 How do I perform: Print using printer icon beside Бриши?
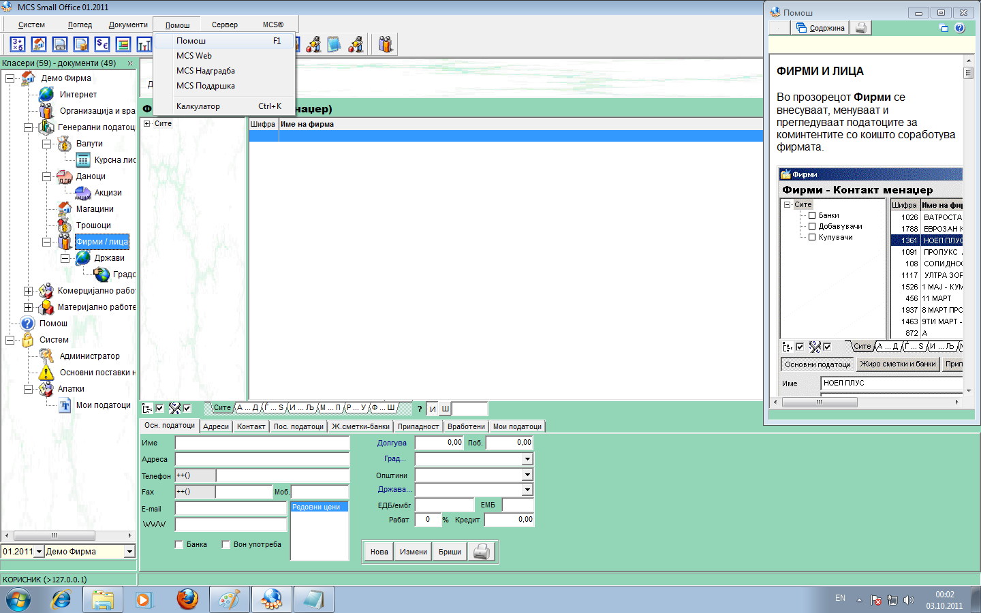tap(482, 552)
